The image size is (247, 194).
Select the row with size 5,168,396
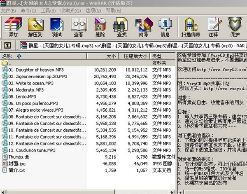tap(88, 137)
